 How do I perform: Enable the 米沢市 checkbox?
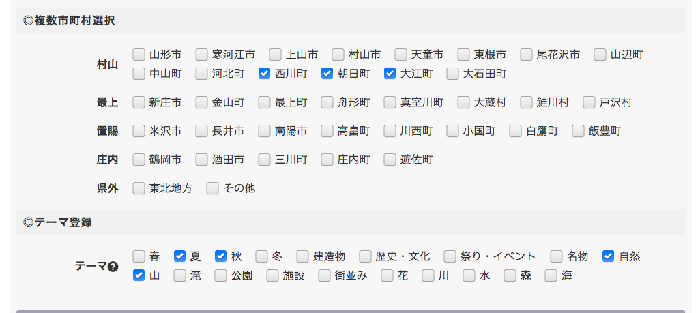point(138,131)
